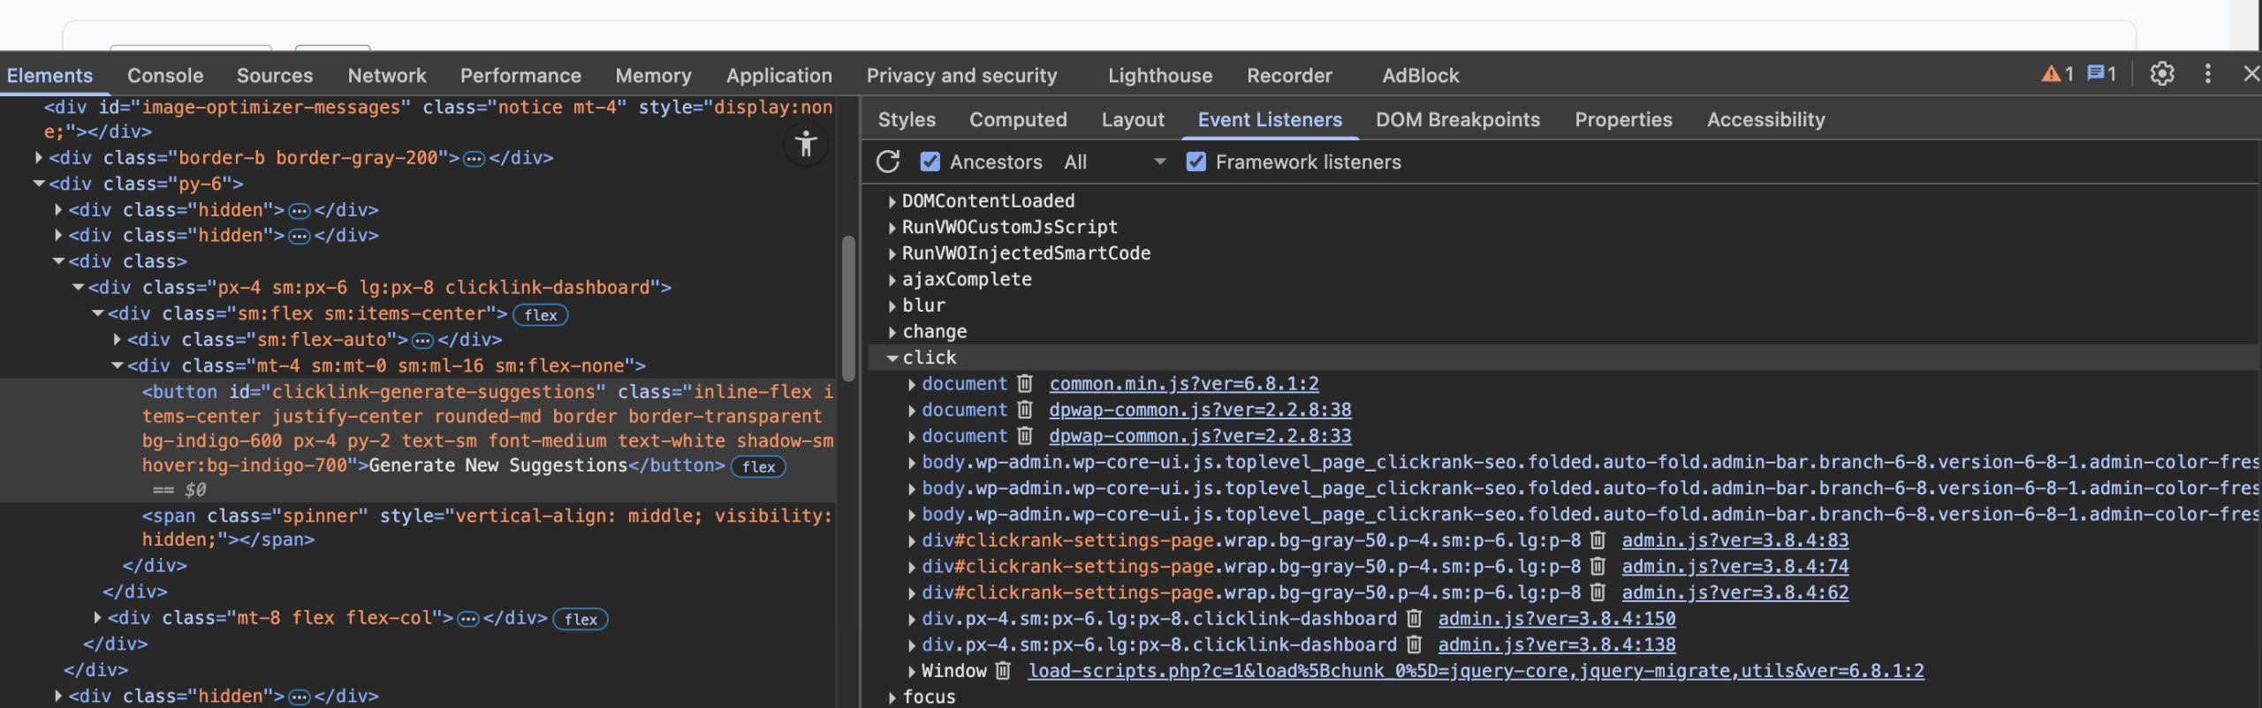
Task: Click the issues message count icon
Action: [x=2095, y=74]
